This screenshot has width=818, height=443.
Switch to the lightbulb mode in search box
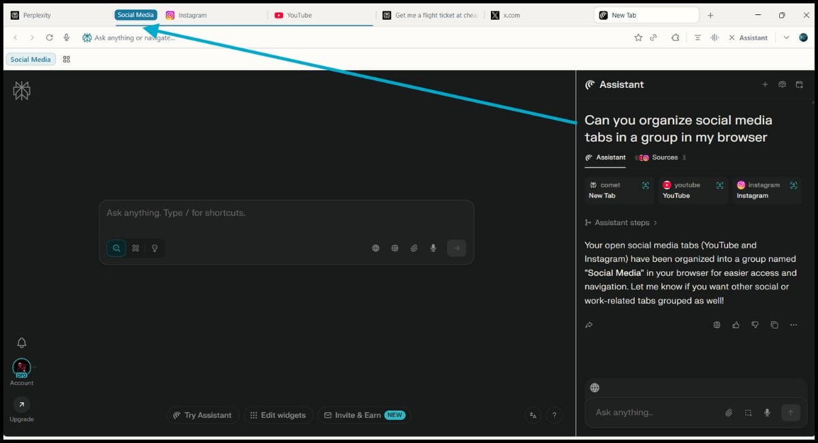click(x=155, y=248)
